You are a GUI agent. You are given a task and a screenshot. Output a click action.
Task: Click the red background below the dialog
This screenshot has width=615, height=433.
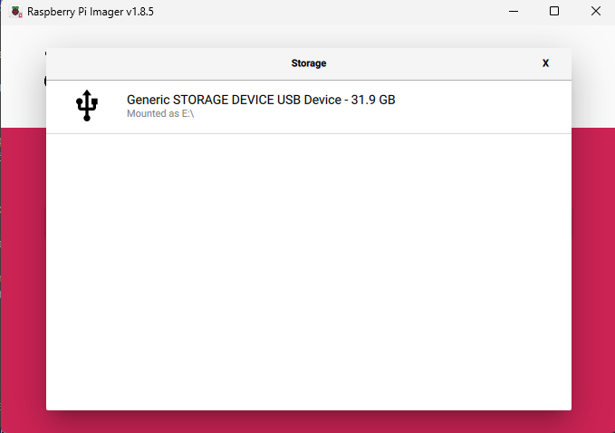pos(308,422)
